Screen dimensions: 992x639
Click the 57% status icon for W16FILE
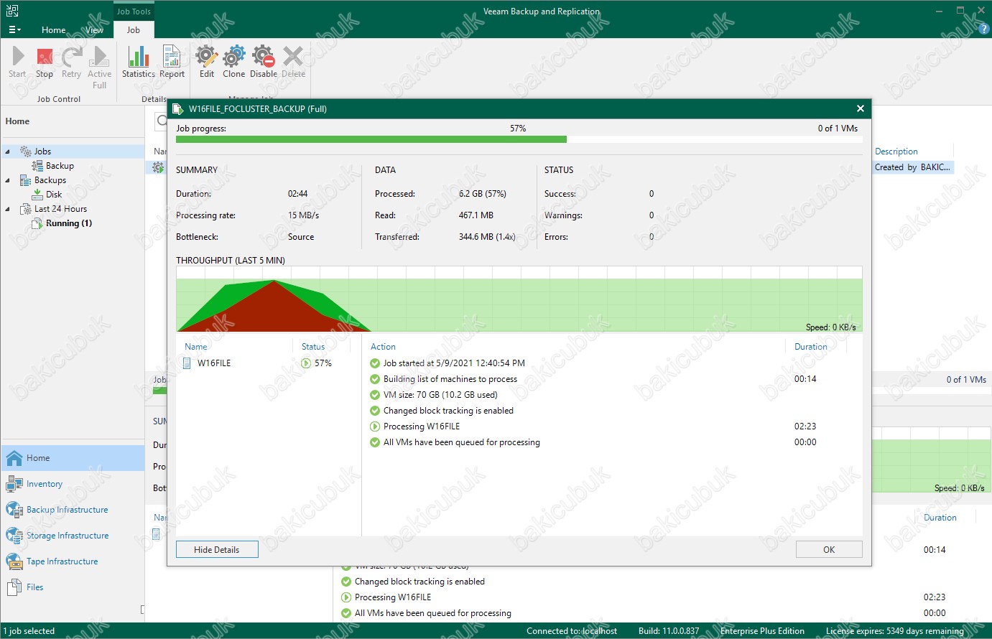(x=306, y=363)
